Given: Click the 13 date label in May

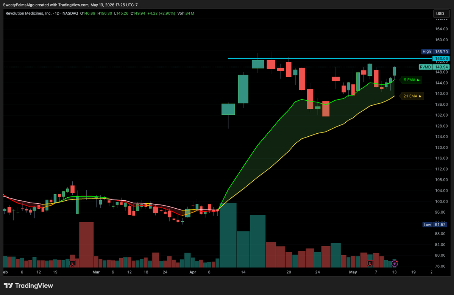Looking at the screenshot, I should [x=394, y=272].
